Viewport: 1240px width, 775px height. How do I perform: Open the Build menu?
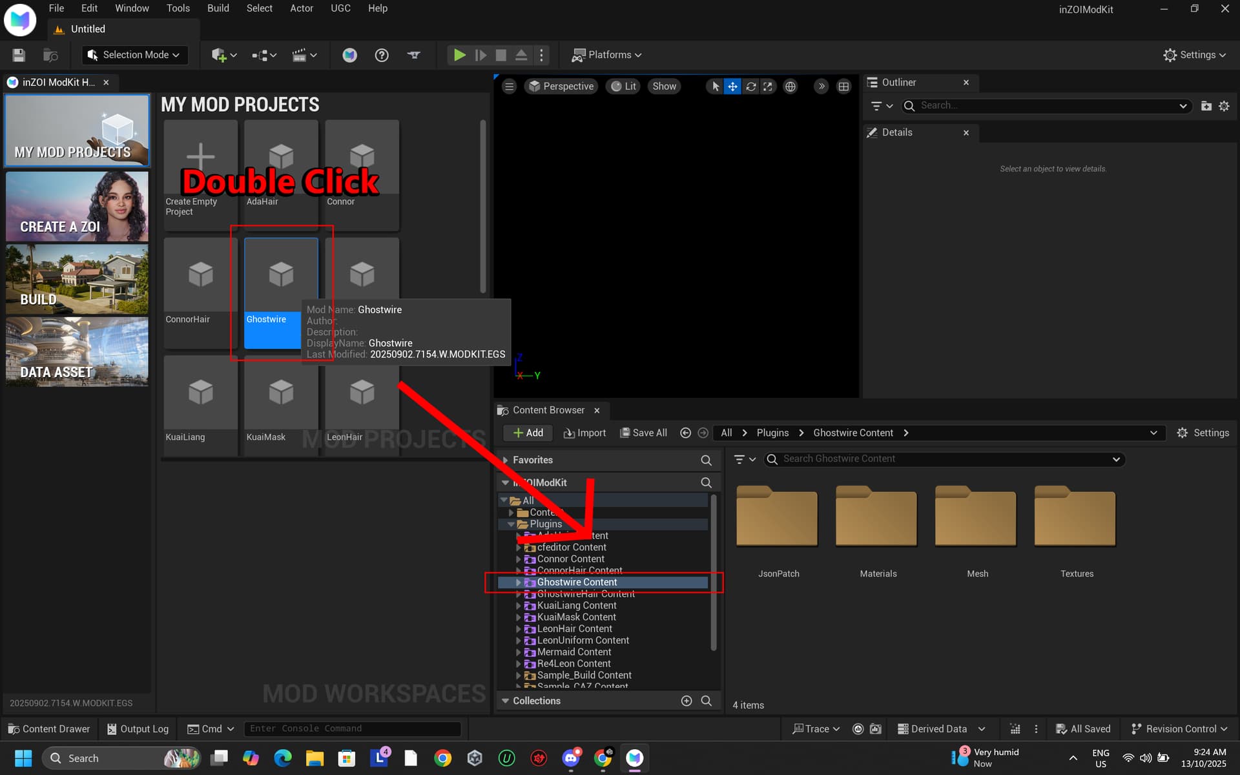(218, 8)
